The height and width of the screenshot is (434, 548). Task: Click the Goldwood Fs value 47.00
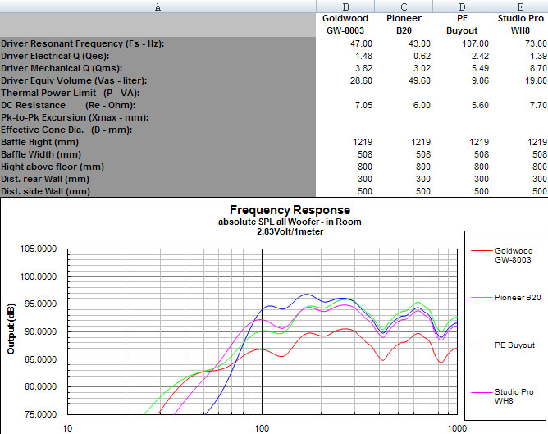362,43
